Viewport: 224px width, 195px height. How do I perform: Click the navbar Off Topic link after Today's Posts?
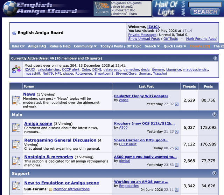click(x=134, y=46)
